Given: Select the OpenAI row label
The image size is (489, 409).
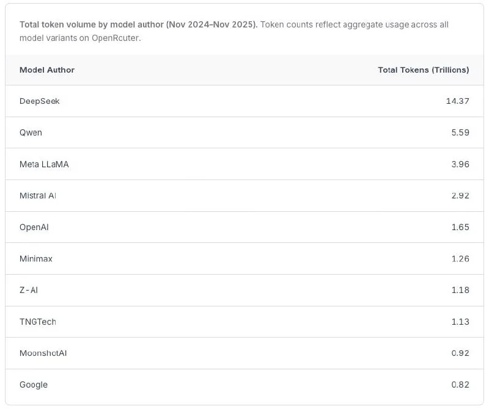Looking at the screenshot, I should [34, 227].
